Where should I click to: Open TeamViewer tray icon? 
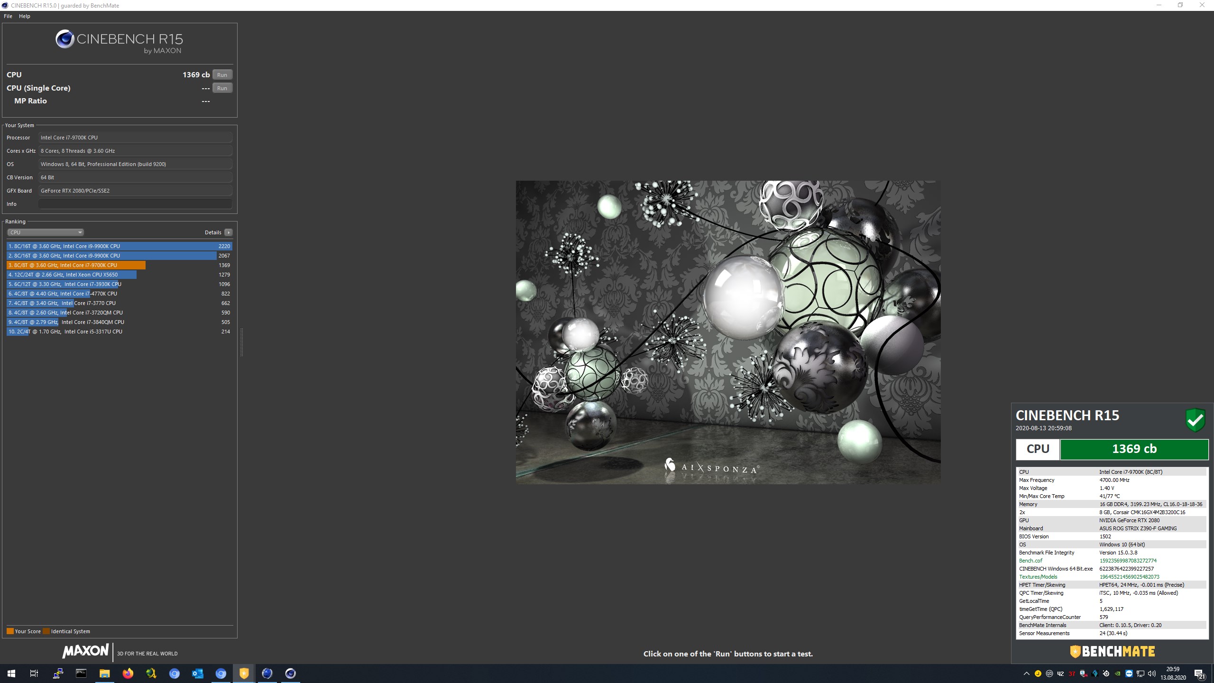[1129, 674]
